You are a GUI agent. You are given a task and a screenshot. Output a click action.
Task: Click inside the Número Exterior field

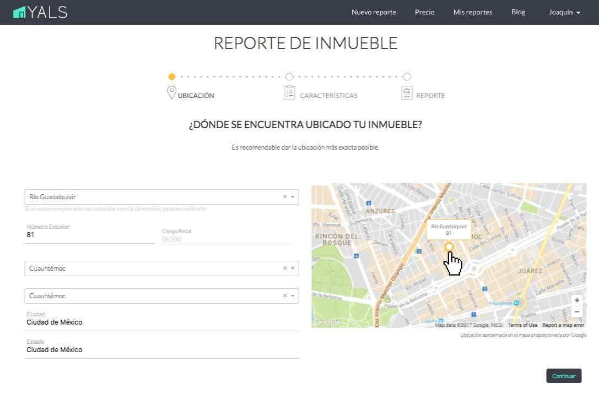[x=88, y=235]
